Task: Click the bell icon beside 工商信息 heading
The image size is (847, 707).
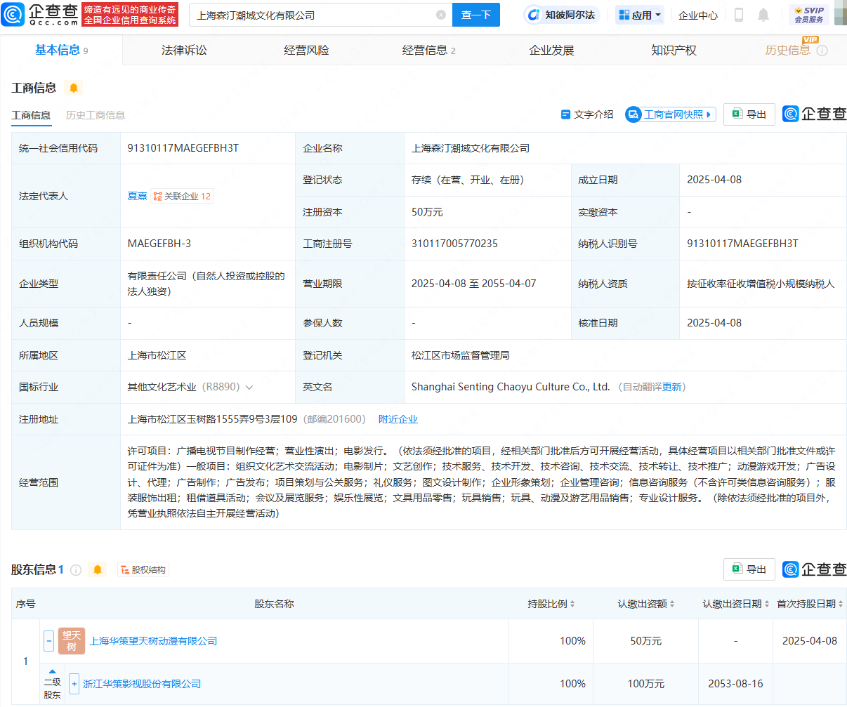Action: pyautogui.click(x=74, y=88)
